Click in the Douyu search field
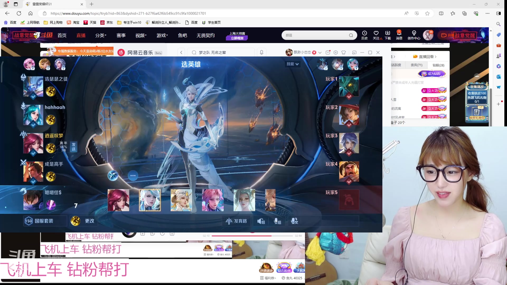Screen dimensions: 507x285 pos(316,35)
